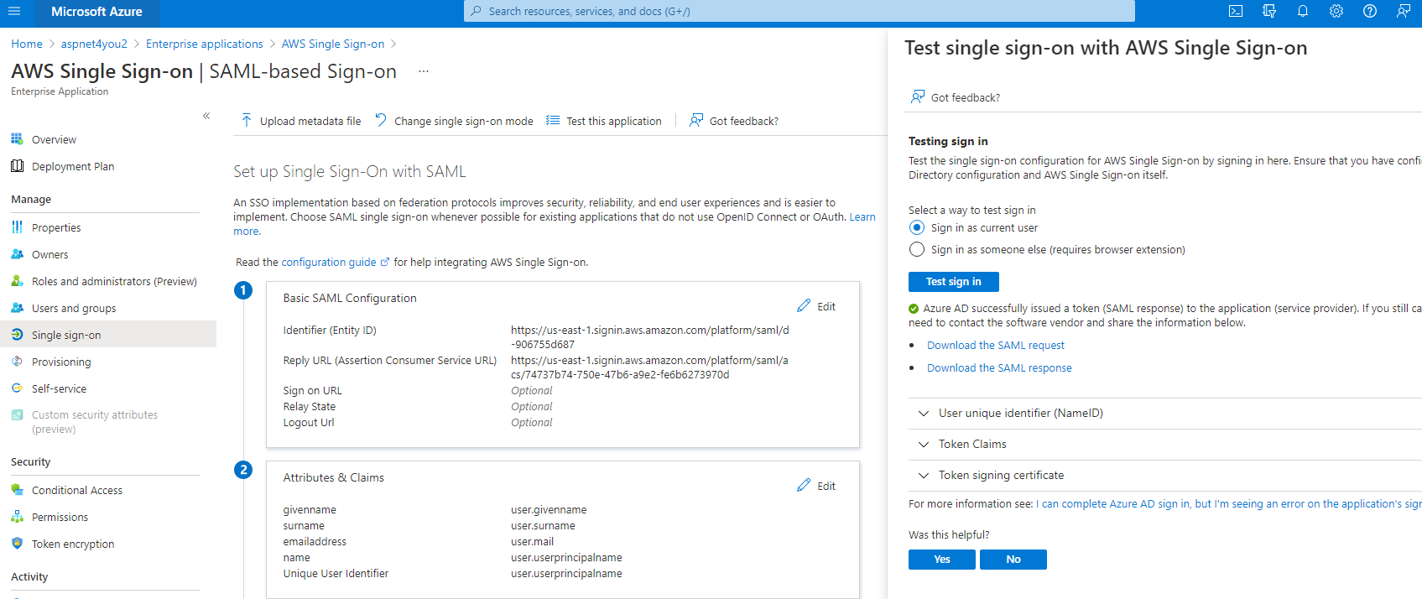The image size is (1422, 599).
Task: Click Download the SAML response link
Action: click(x=999, y=368)
